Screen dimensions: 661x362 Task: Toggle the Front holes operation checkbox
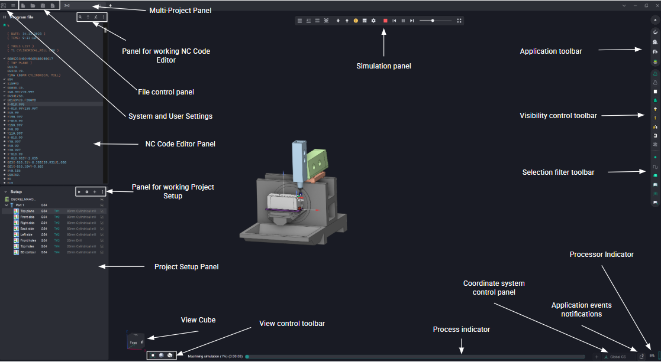[x=102, y=240]
